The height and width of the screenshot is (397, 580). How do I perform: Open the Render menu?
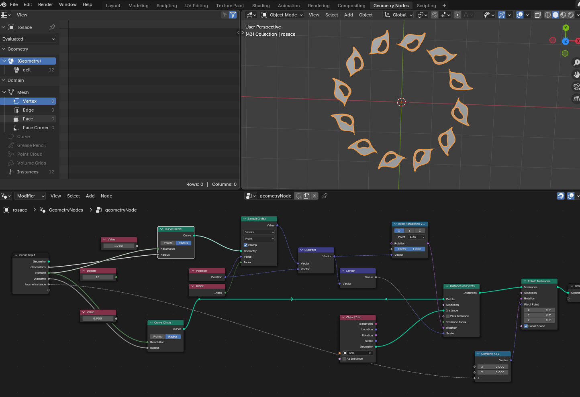[x=45, y=4]
